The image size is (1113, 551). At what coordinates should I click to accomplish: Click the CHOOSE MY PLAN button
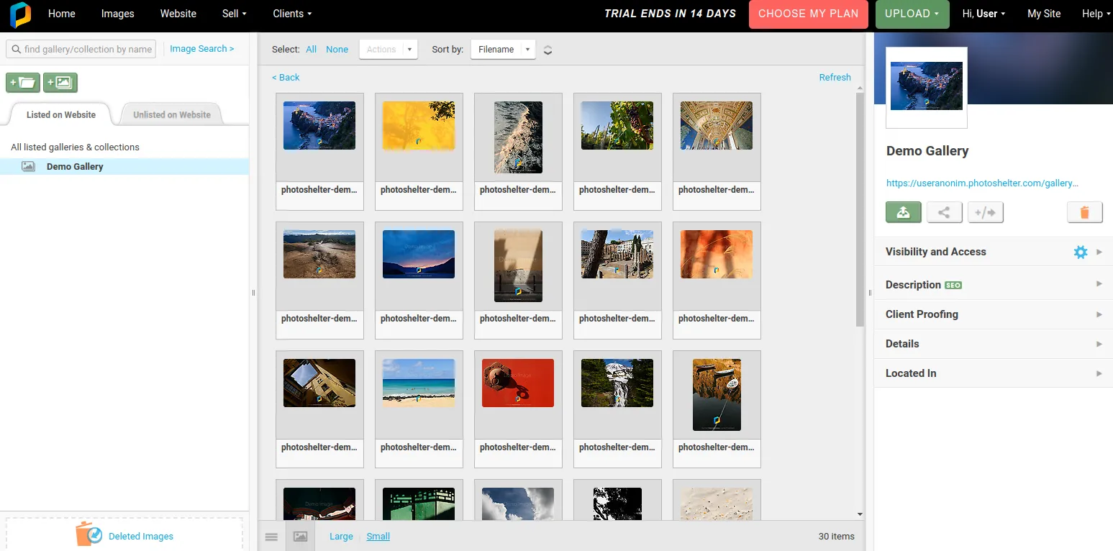[809, 14]
